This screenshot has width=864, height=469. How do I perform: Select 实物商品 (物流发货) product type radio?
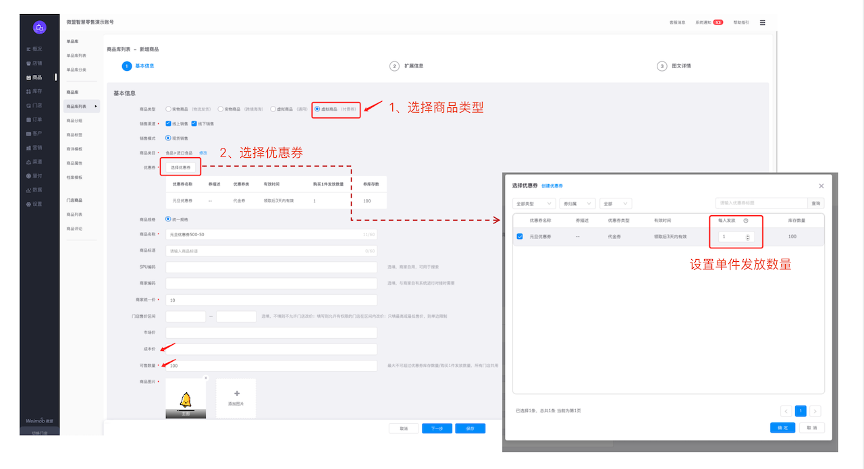pyautogui.click(x=169, y=109)
